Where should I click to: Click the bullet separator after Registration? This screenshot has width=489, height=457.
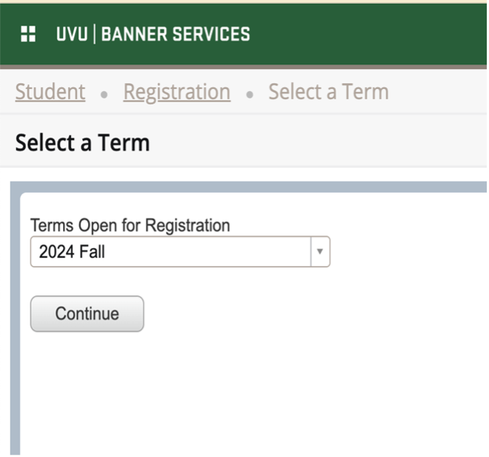click(x=250, y=94)
